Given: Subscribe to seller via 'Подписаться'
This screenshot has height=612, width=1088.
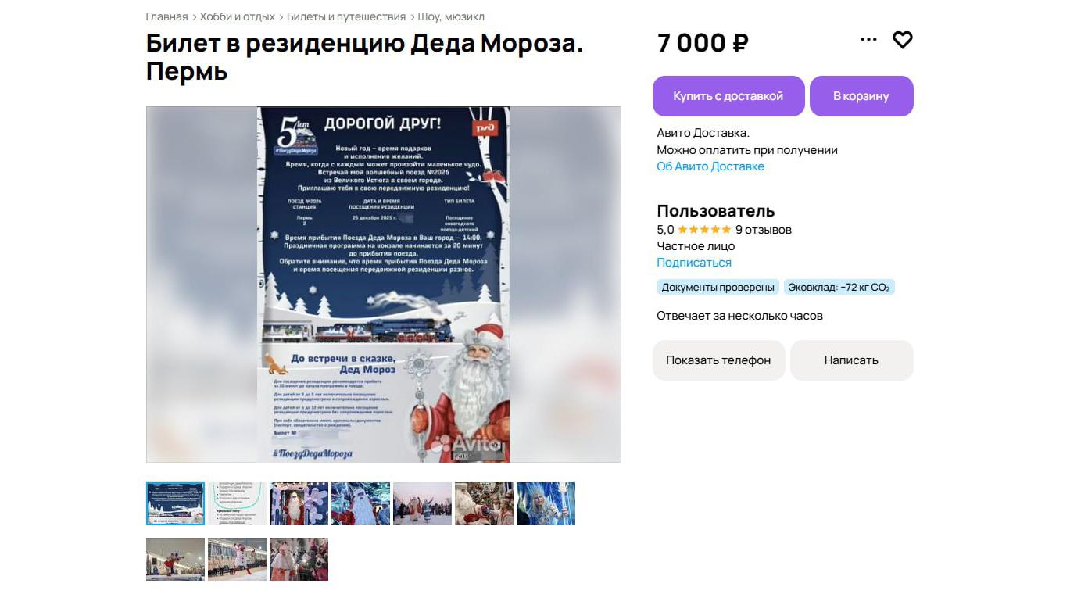Looking at the screenshot, I should coord(694,263).
